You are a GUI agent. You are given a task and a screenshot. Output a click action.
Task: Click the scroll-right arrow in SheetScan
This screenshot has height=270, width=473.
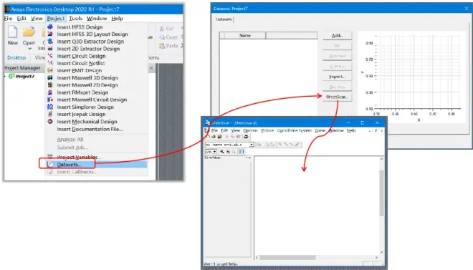pyautogui.click(x=376, y=258)
